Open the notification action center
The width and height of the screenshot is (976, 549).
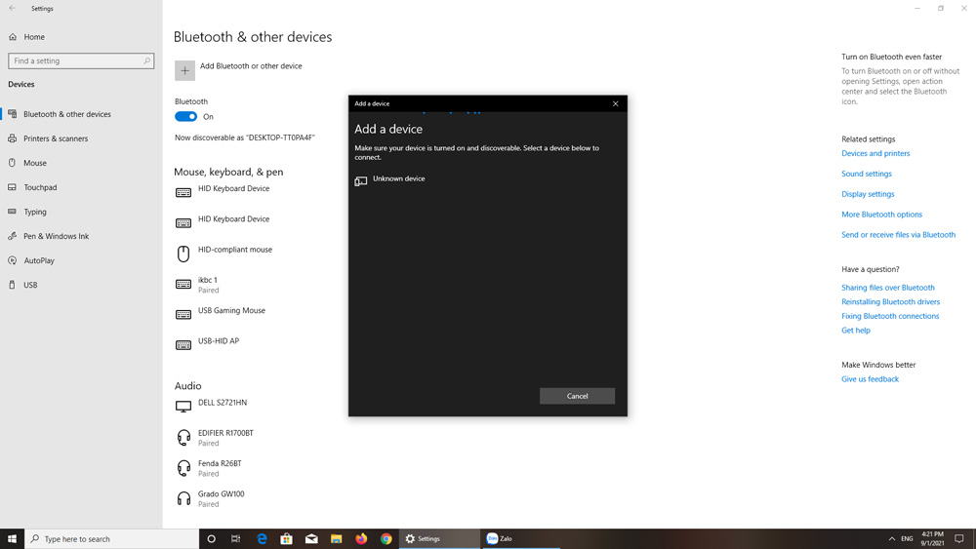[x=959, y=539]
